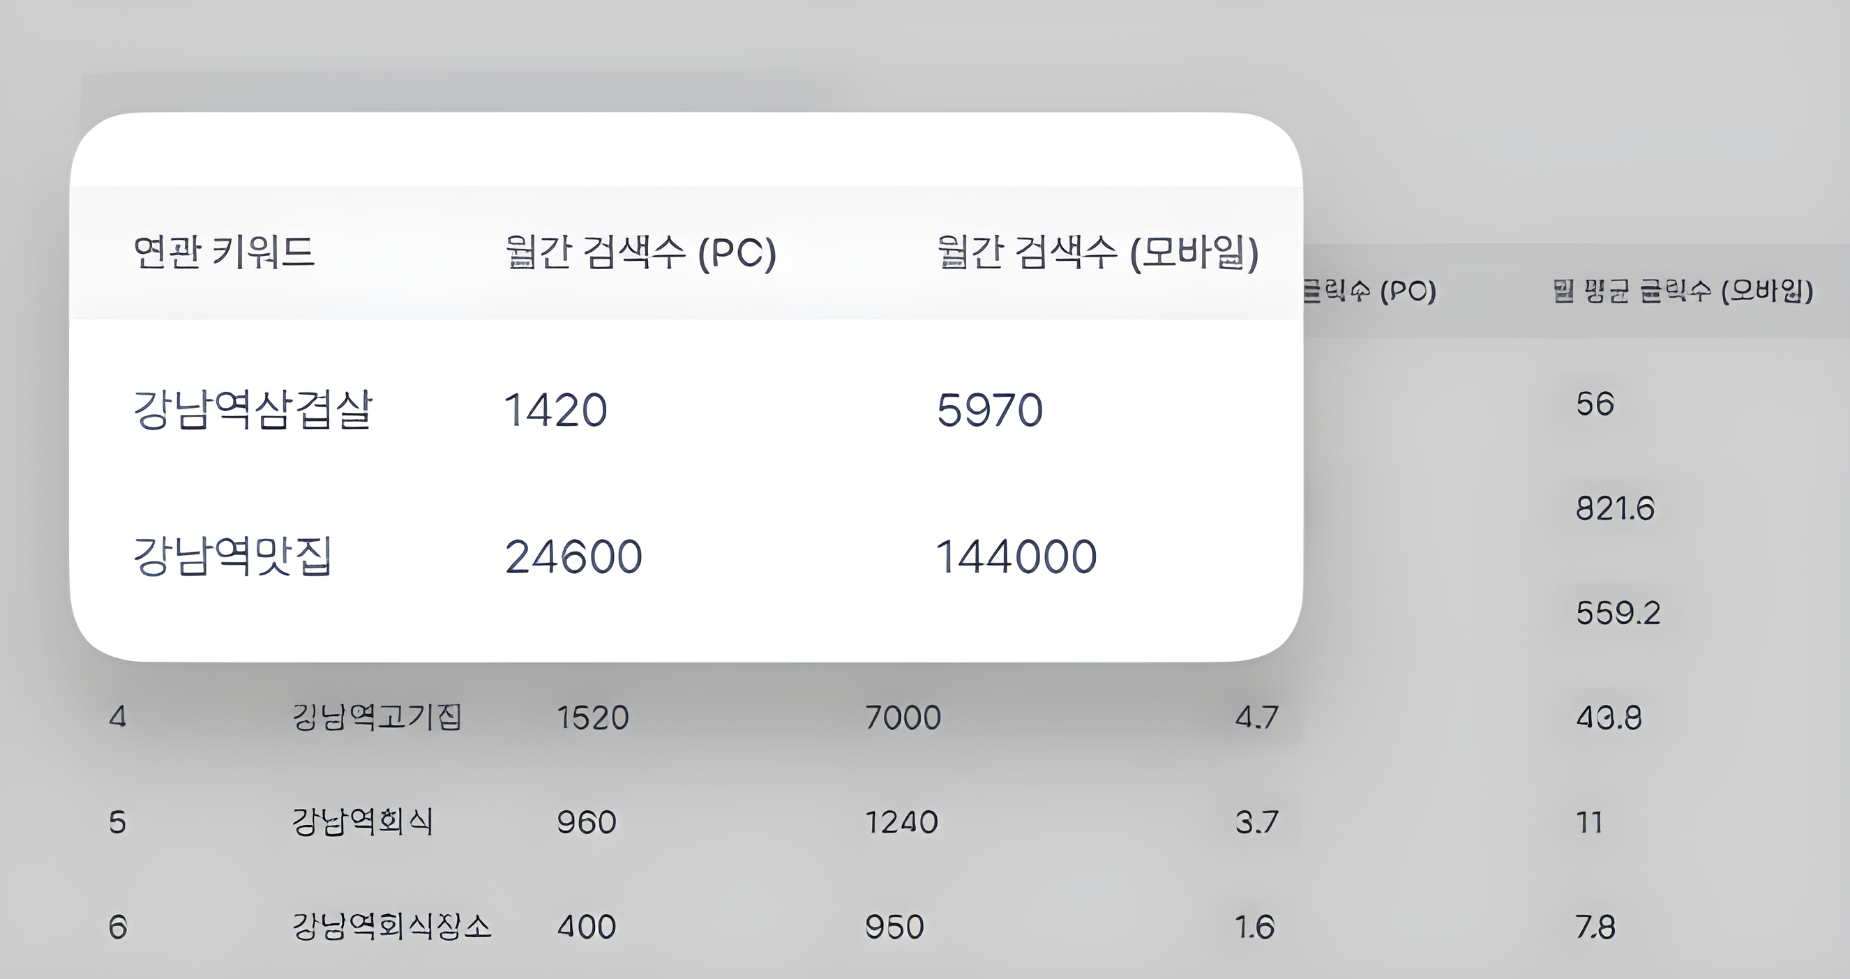Screen dimensions: 1850x979
Task: Click the 7000 mobile search value
Action: coord(903,717)
